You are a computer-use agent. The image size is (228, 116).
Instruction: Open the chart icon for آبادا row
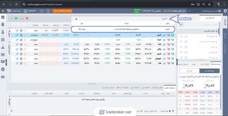pos(164,45)
